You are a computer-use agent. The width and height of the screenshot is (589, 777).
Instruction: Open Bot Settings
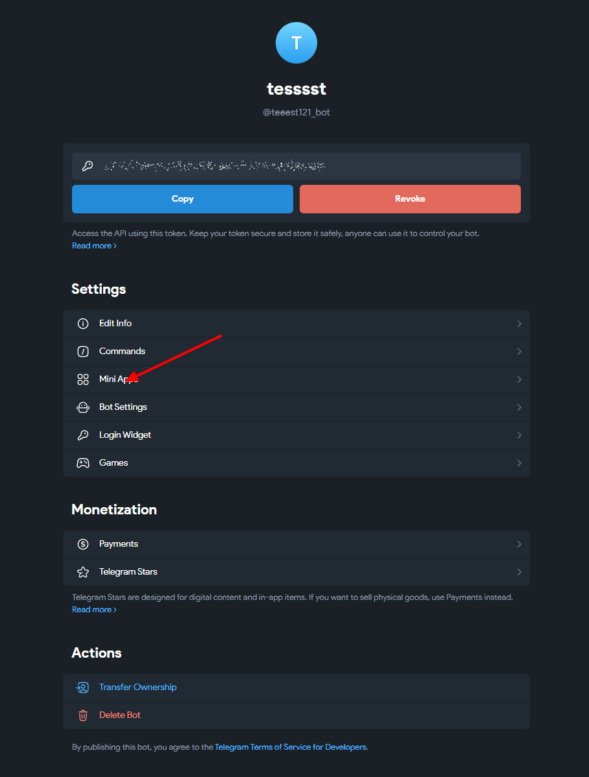[296, 407]
